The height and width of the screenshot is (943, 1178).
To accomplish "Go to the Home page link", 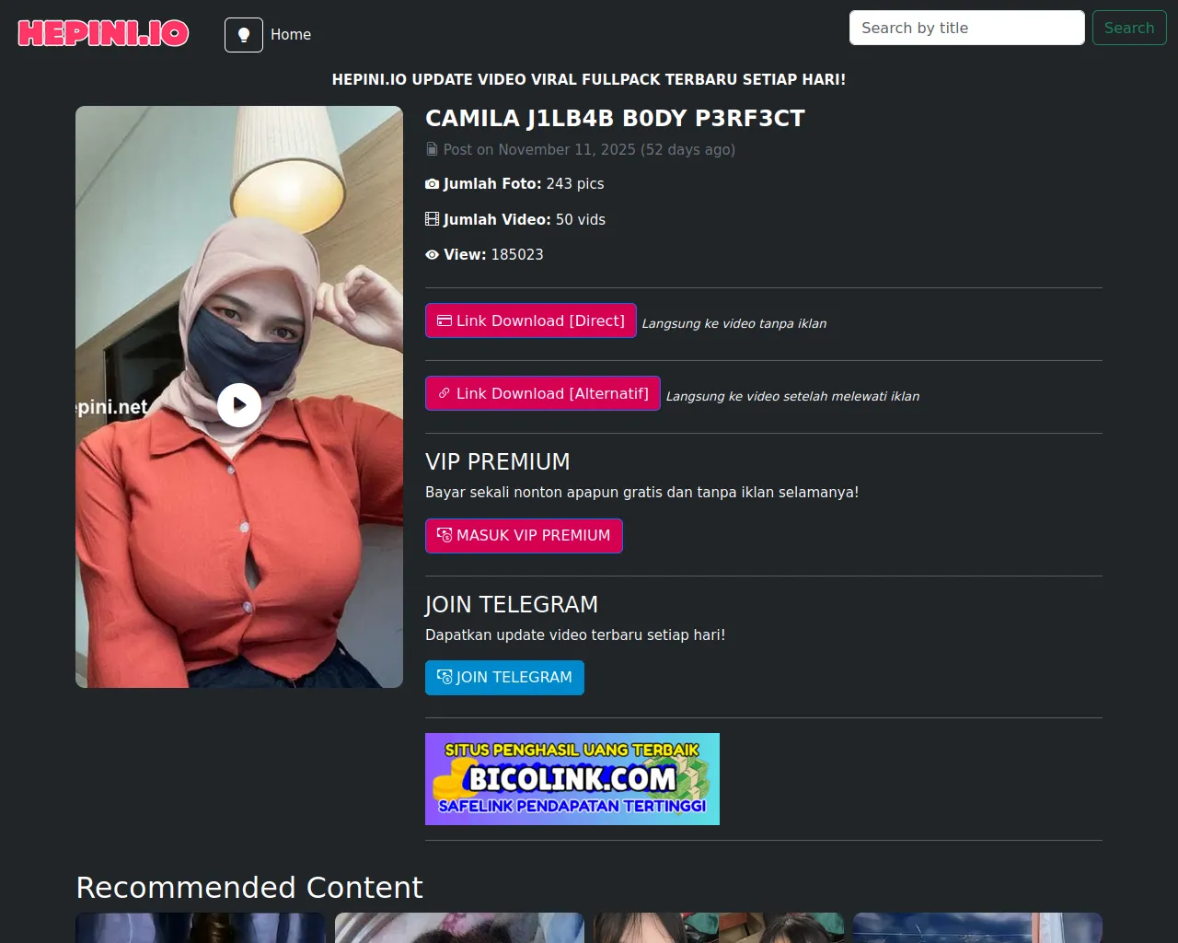I will (x=291, y=35).
